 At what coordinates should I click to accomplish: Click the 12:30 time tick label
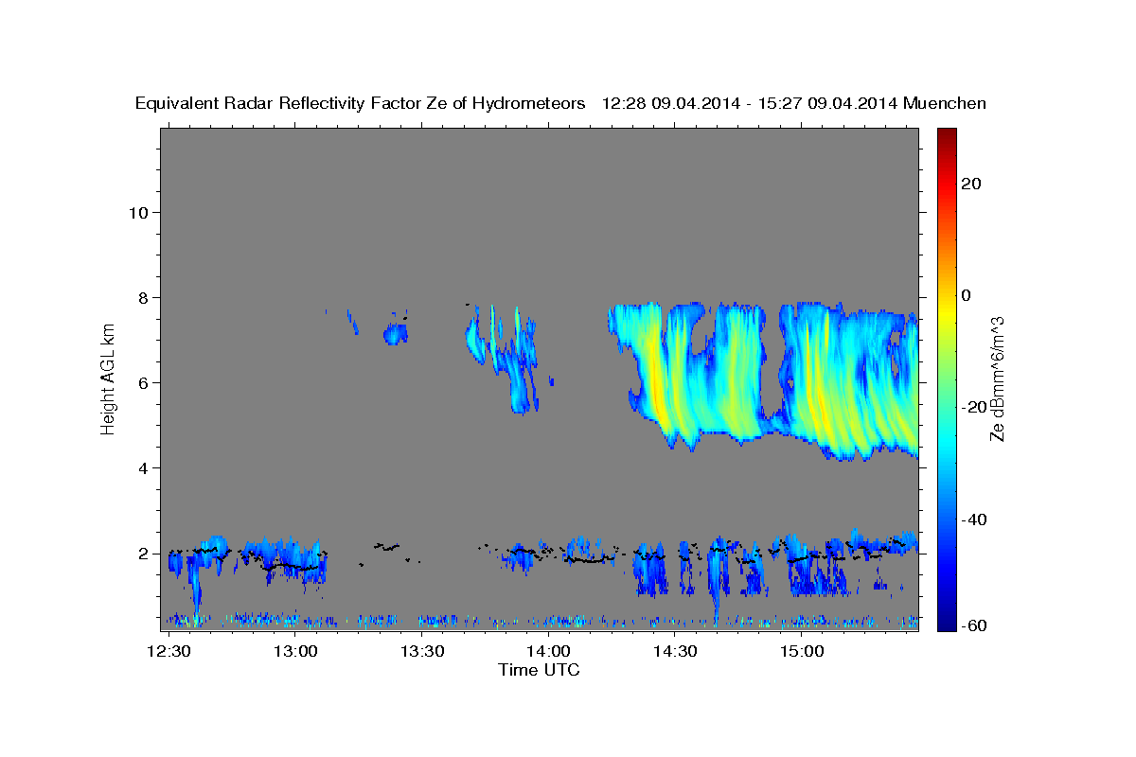(169, 652)
